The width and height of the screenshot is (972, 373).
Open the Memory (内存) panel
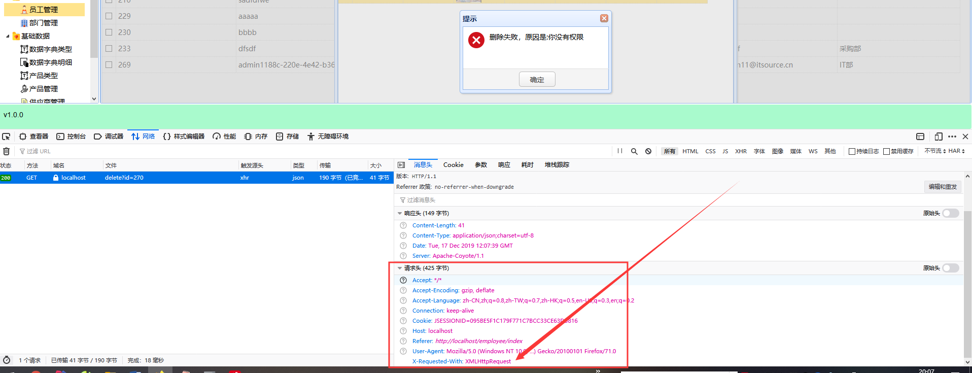256,137
